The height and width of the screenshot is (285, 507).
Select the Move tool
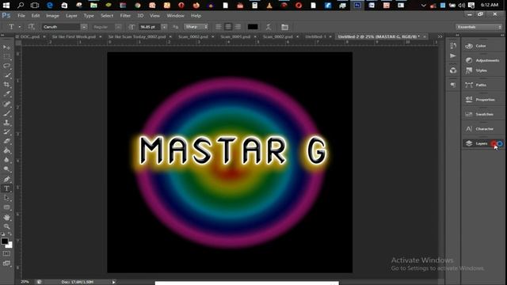(x=7, y=47)
